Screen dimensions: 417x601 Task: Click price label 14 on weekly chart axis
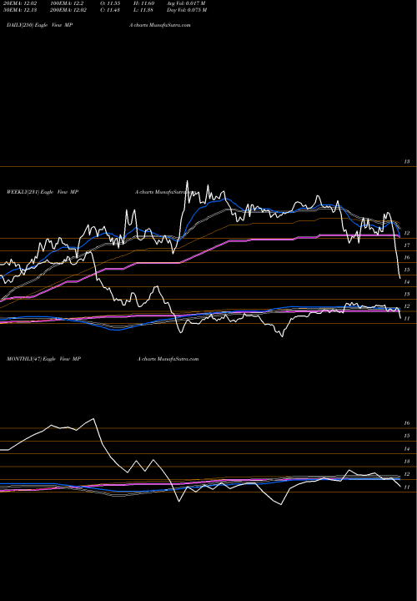(x=407, y=282)
